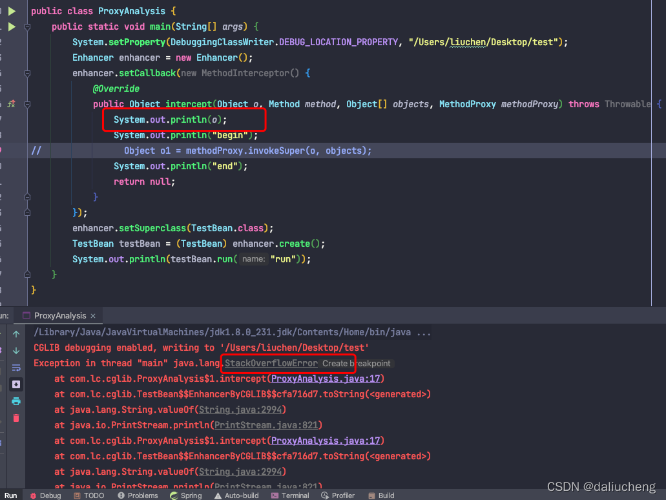Screen dimensions: 666x500
Task: Collapse the setCallback anonymous class fold
Action: pyautogui.click(x=28, y=73)
